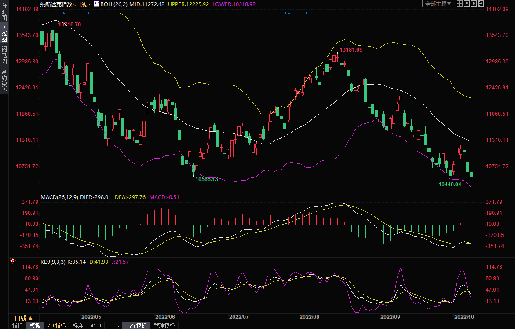Click the play-forward chart replay icon
The image size is (515, 329).
(474, 4)
